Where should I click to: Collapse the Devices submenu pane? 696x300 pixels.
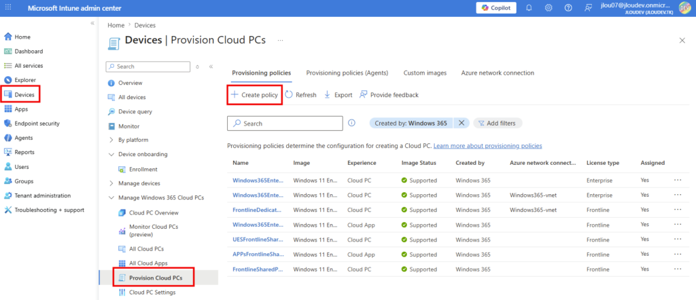point(211,67)
